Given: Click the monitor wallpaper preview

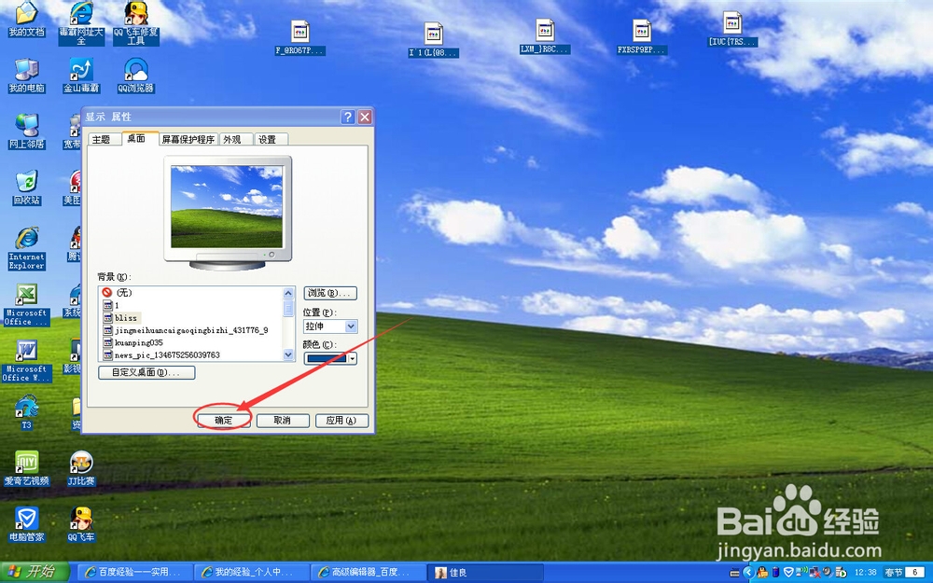Looking at the screenshot, I should (x=227, y=206).
